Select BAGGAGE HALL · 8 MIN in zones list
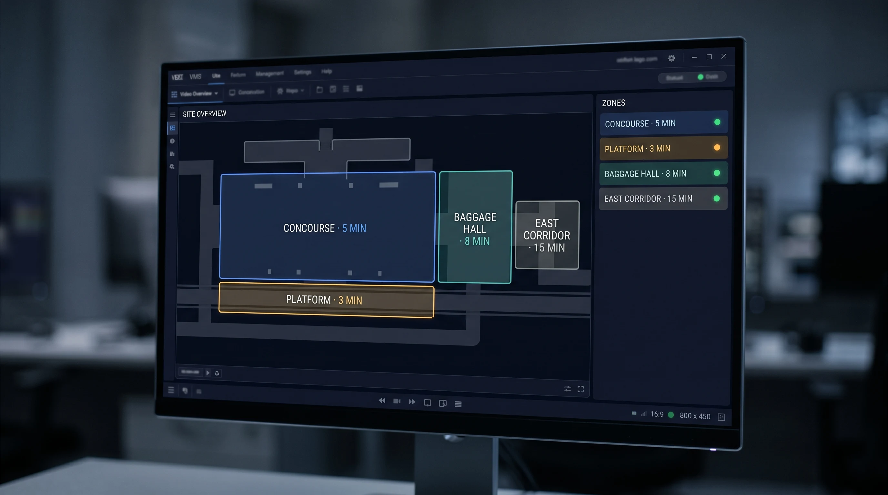 point(664,173)
